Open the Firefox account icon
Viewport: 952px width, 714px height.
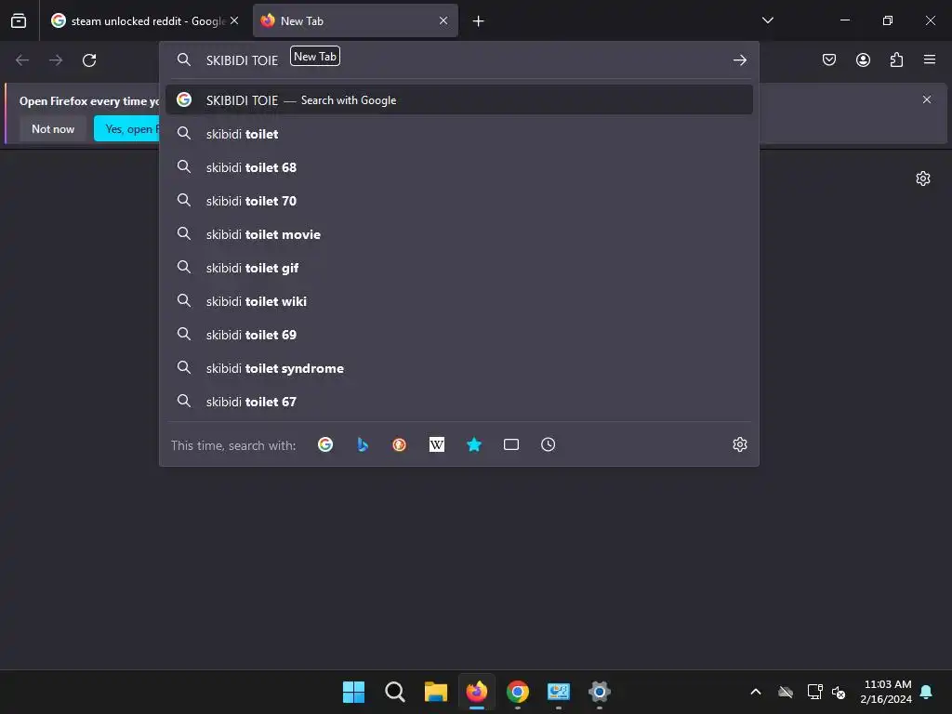click(x=863, y=59)
